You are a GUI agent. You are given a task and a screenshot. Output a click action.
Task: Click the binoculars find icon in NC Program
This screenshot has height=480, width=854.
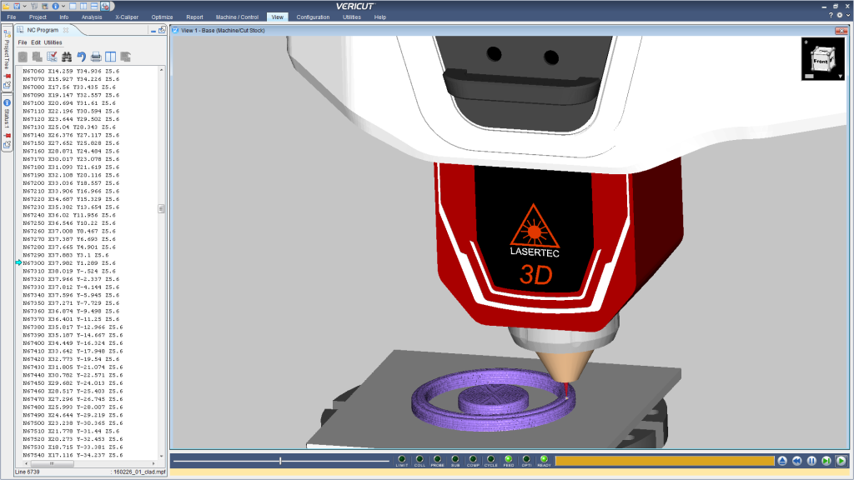tap(67, 57)
